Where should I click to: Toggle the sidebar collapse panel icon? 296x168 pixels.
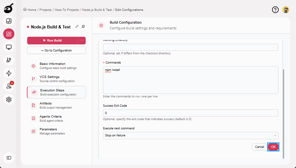tap(9, 157)
